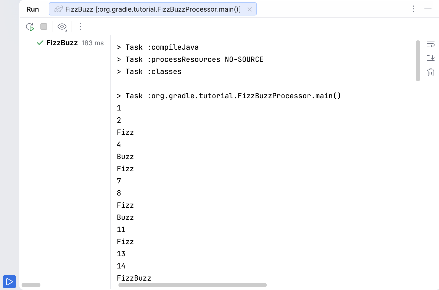Click the Run panel title label
This screenshot has width=439, height=290.
tap(33, 9)
